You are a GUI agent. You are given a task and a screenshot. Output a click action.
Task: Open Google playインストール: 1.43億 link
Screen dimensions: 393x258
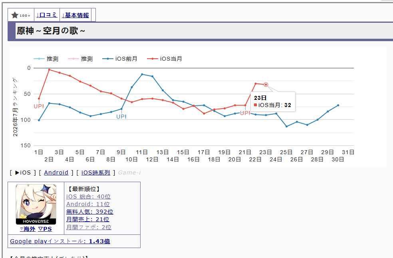pos(60,241)
